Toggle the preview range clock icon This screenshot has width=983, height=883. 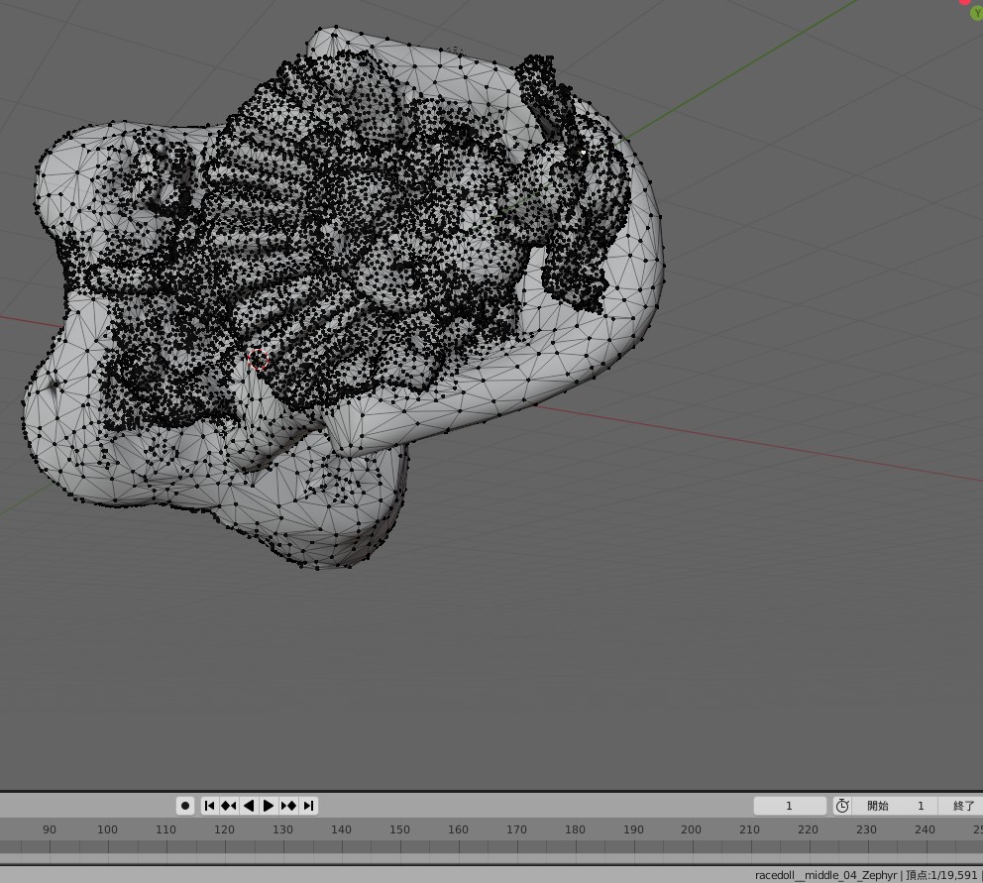[842, 806]
